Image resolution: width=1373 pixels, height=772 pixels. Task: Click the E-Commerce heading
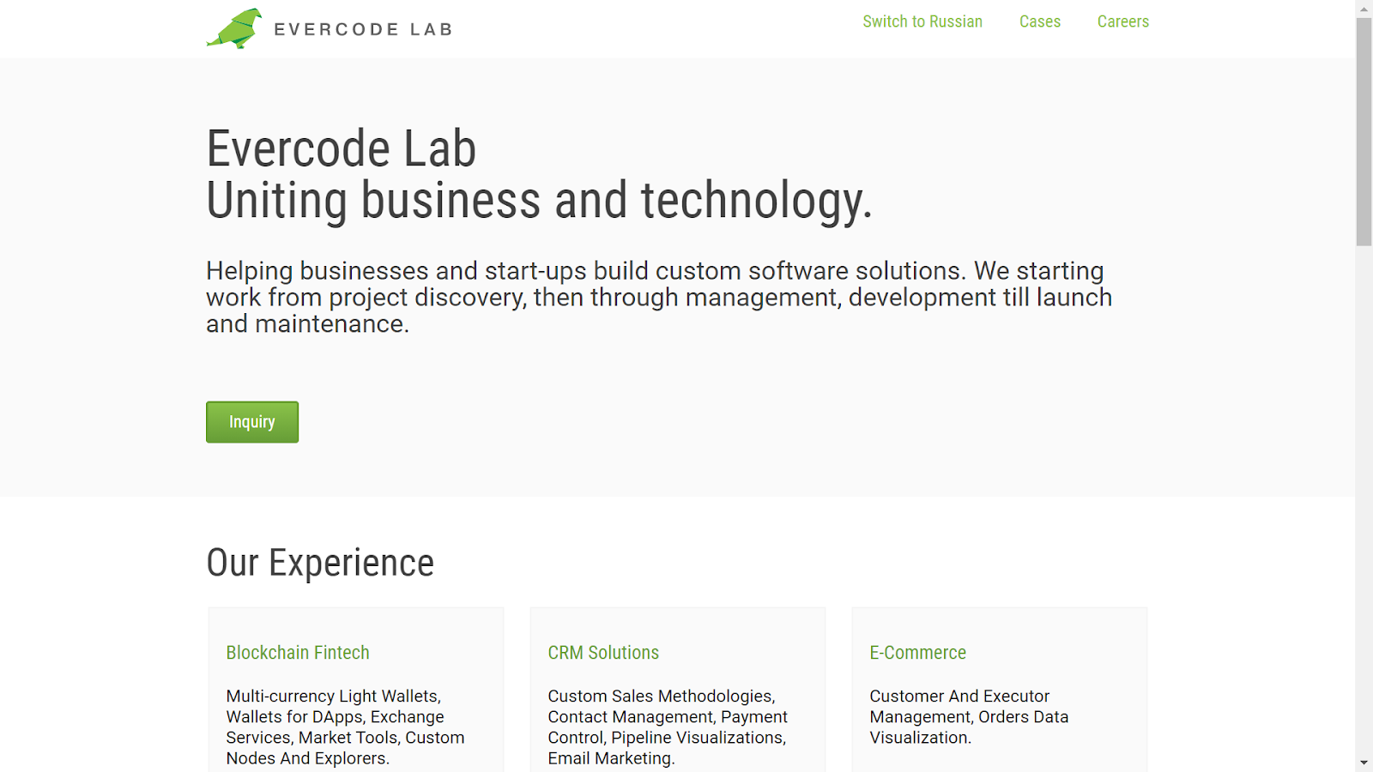pyautogui.click(x=917, y=653)
